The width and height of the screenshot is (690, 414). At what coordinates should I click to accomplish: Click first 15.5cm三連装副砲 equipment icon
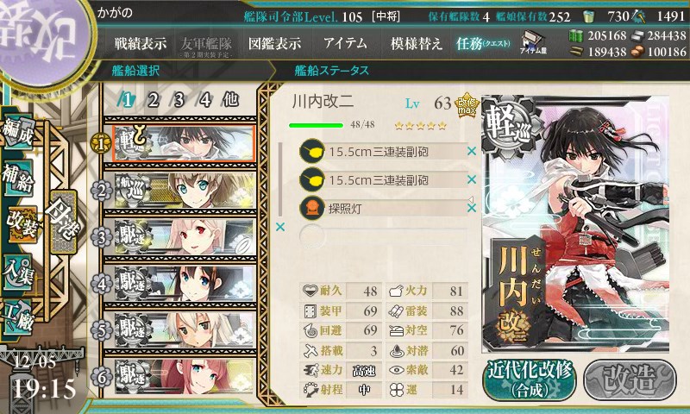312,151
